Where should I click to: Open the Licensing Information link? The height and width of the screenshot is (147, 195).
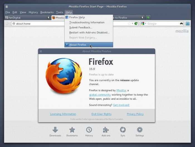coord(63,114)
